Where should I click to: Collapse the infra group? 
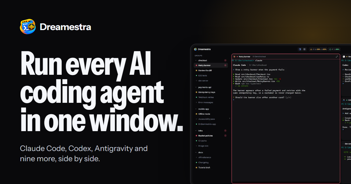tap(196, 131)
